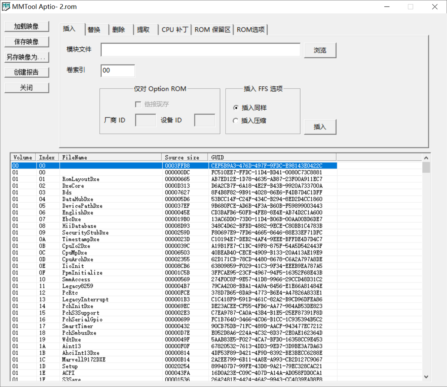Click the 模块文件 path input field
This screenshot has height=387, width=447.
pyautogui.click(x=201, y=50)
